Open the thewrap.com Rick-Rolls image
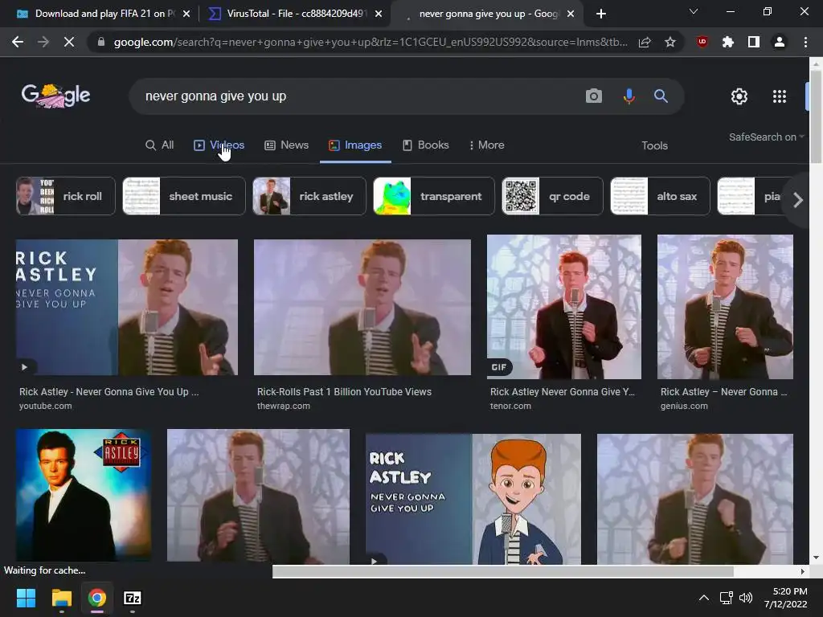 (362, 308)
